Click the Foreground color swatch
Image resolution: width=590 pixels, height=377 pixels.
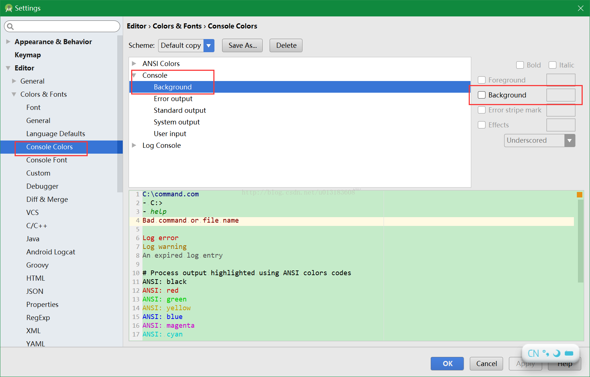click(x=561, y=80)
